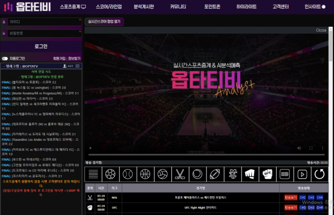Click the Monte Roraima/RR score message
Image resolution: width=334 pixels, height=215 pixels.
click(x=40, y=93)
